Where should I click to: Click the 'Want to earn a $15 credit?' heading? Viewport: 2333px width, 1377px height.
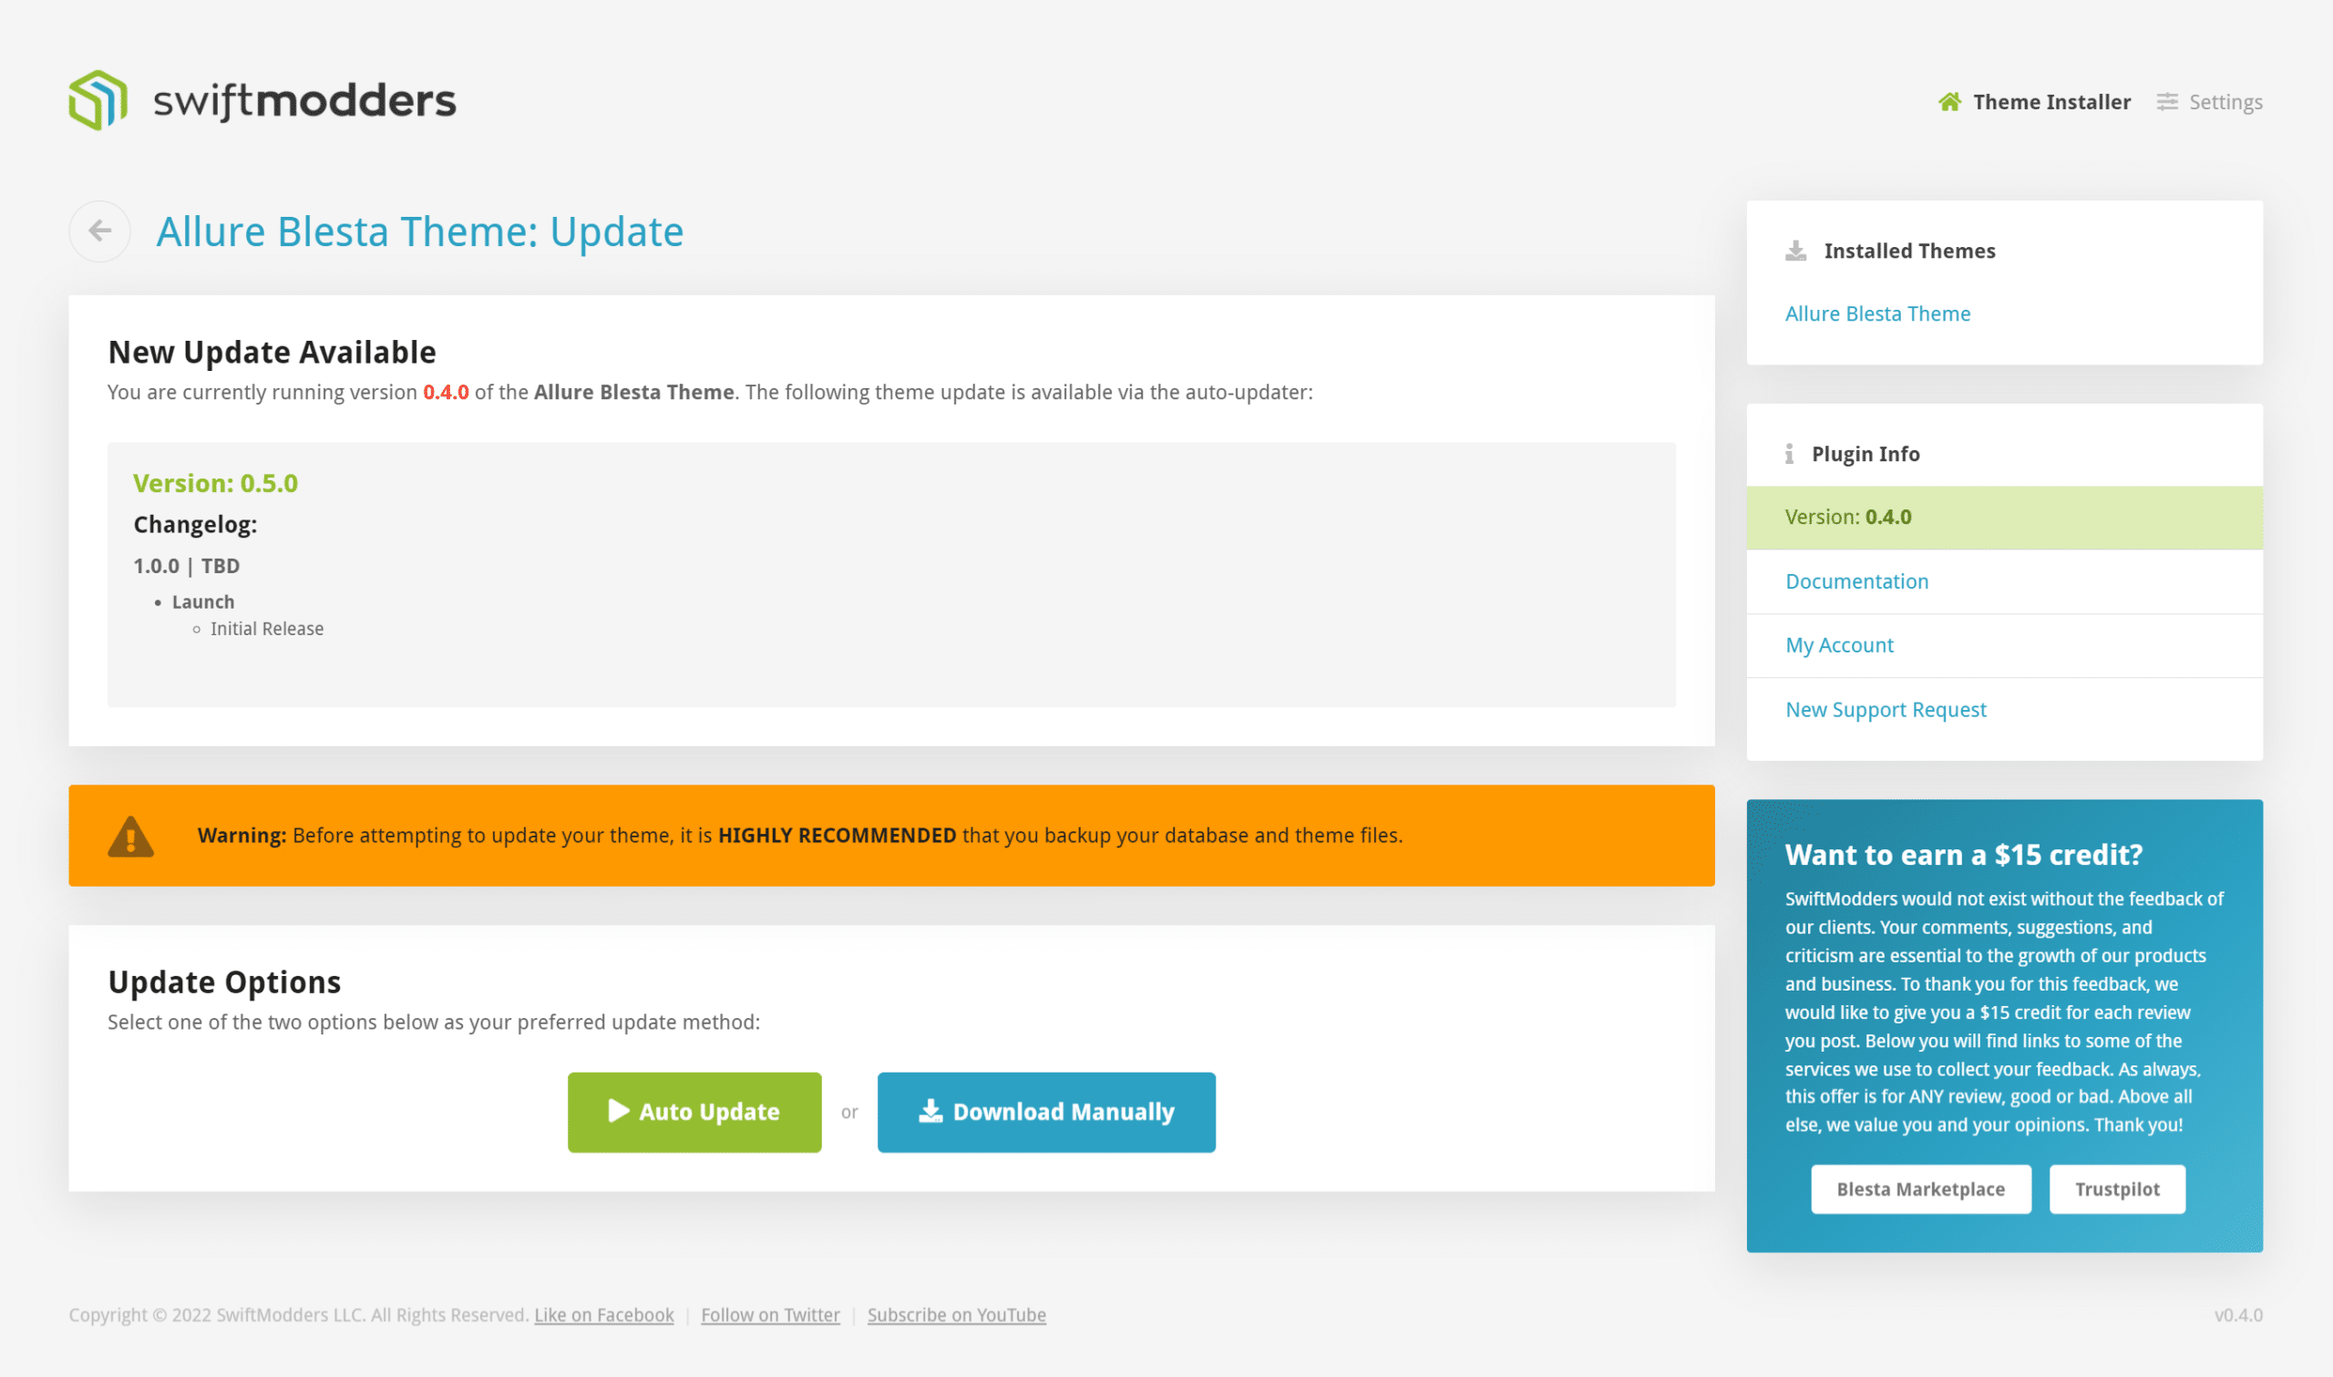click(1964, 856)
